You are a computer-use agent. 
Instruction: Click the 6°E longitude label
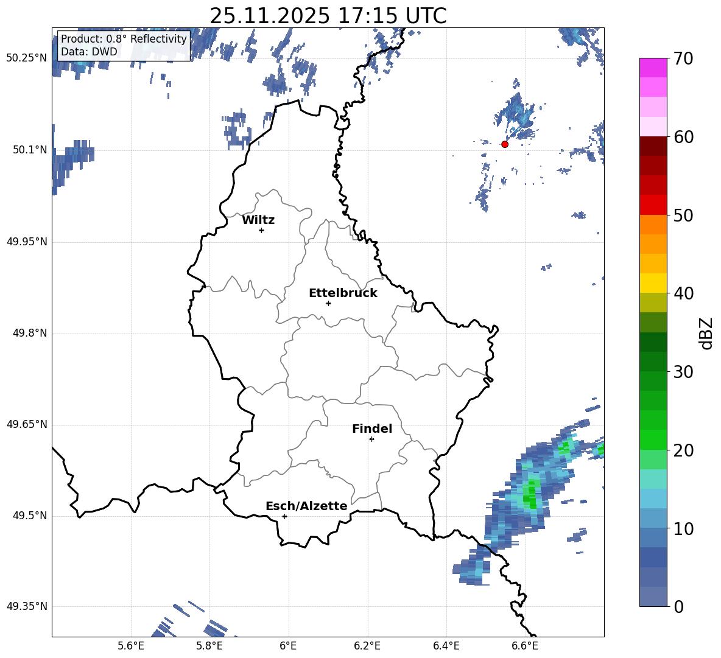288,646
